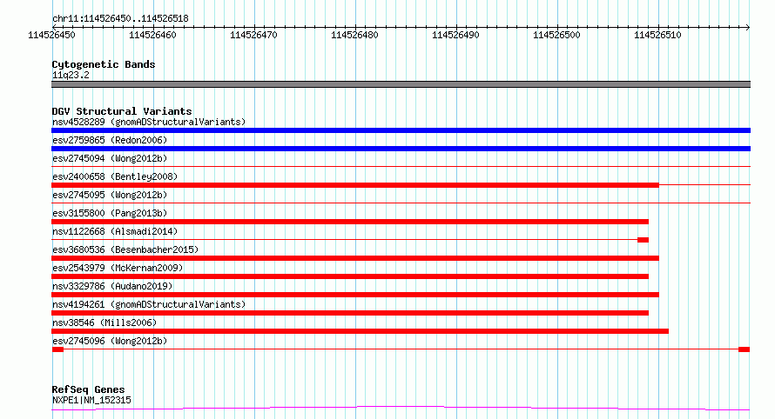Open variant esv2745094 (Wong2012b) label
This screenshot has height=419, width=775.
pos(110,158)
